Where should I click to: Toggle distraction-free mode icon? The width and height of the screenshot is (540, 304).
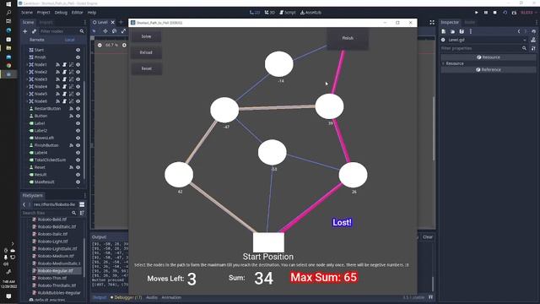click(x=432, y=23)
